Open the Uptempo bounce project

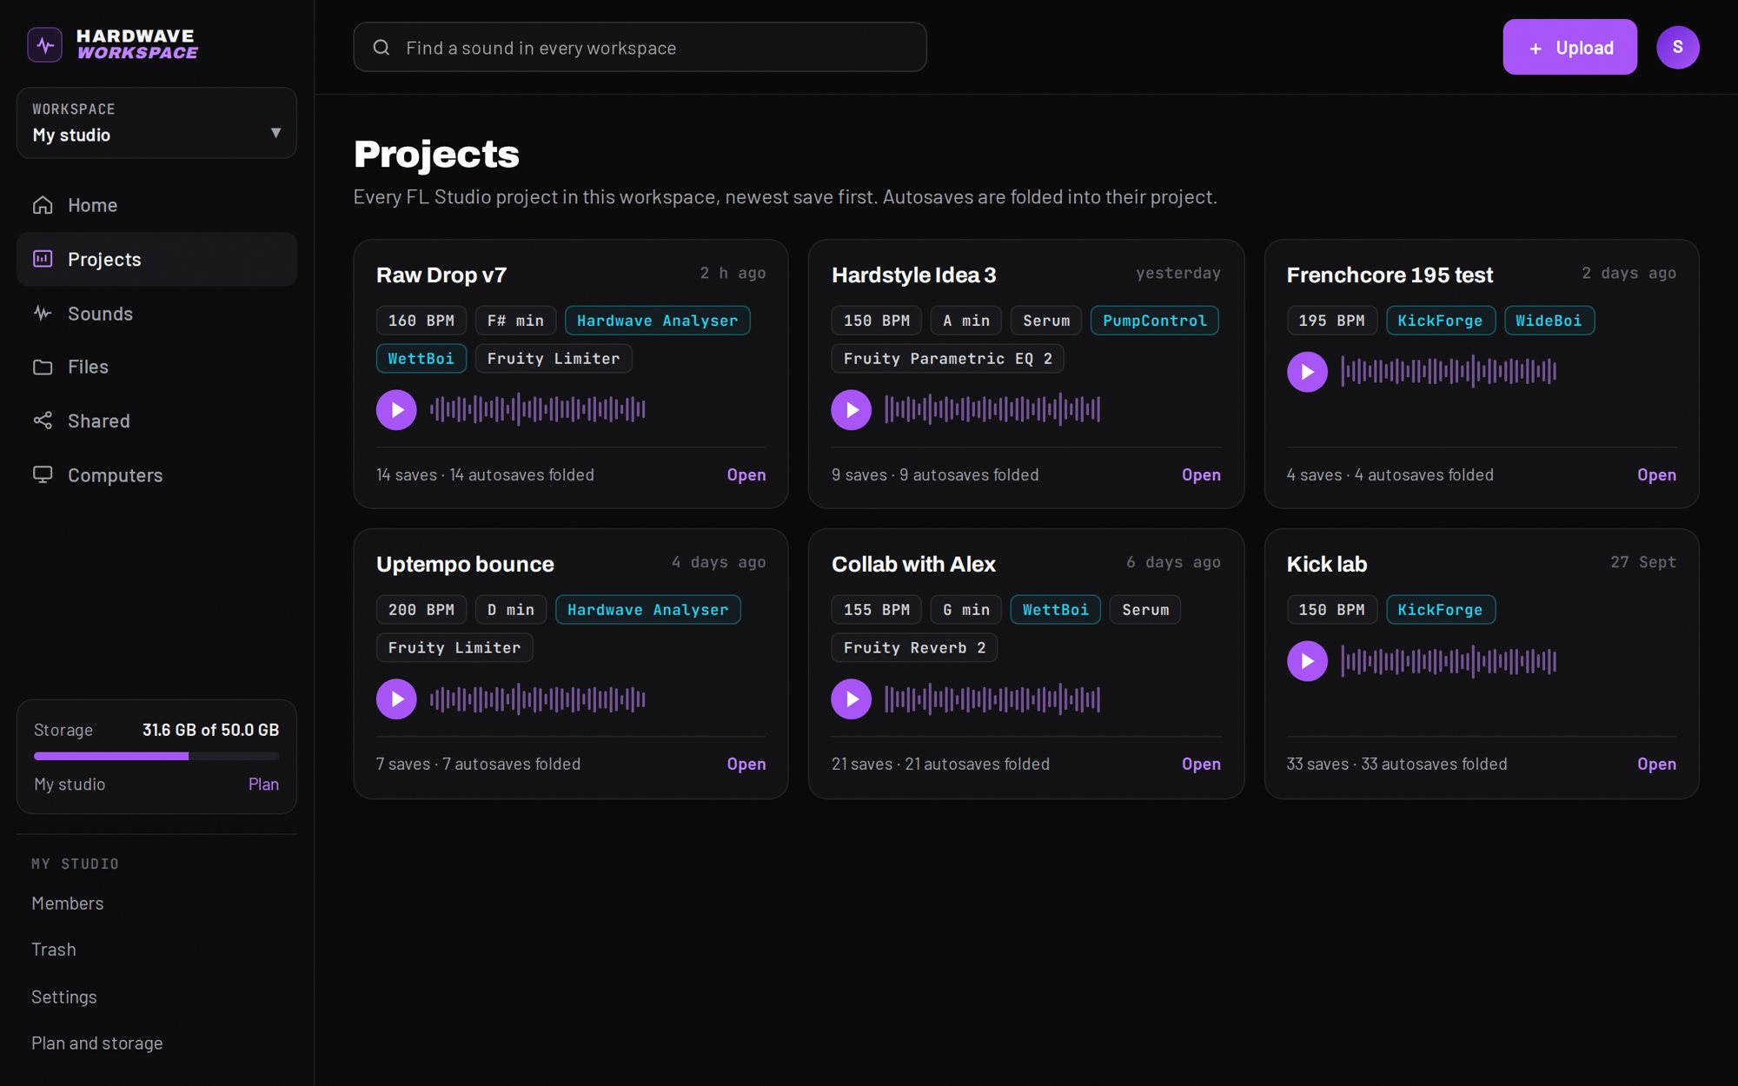pyautogui.click(x=746, y=764)
